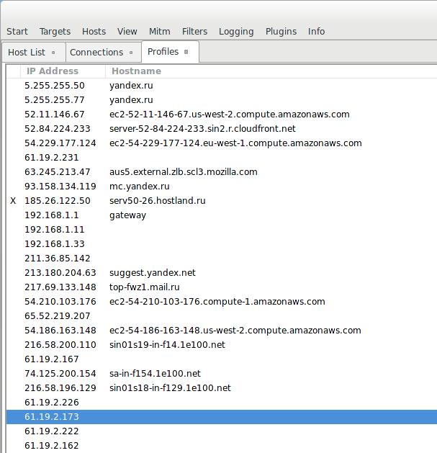Image resolution: width=437 pixels, height=453 pixels.
Task: Switch to the Connections tab
Action: (96, 52)
